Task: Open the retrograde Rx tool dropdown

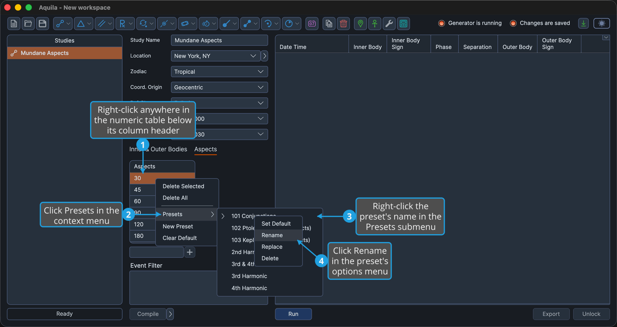Action: pyautogui.click(x=125, y=24)
